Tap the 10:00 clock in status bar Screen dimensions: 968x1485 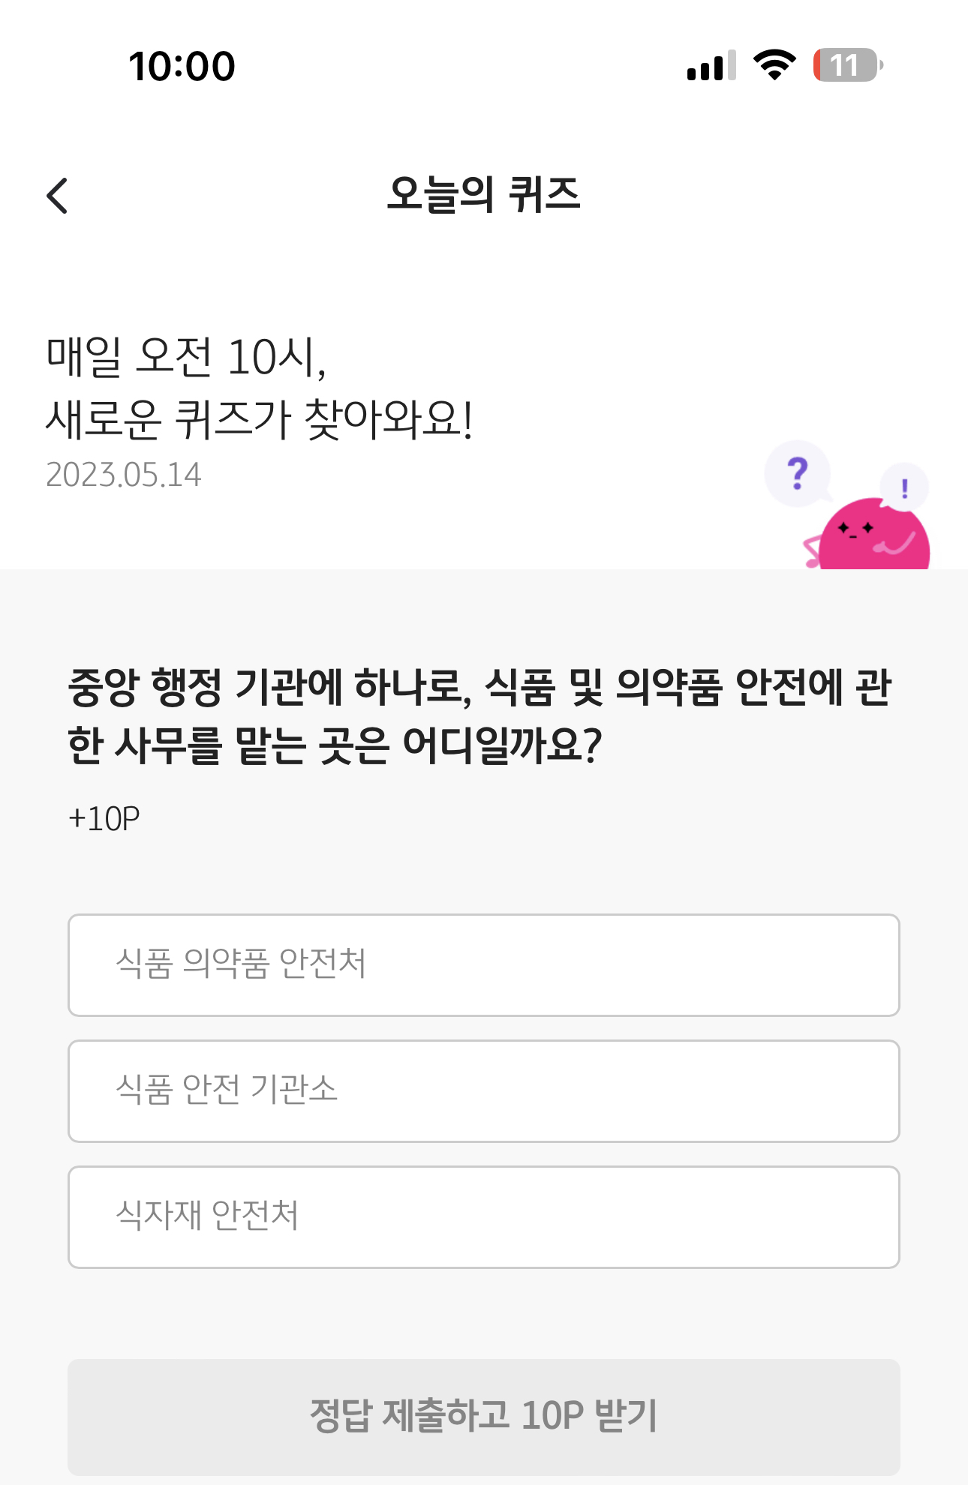182,66
